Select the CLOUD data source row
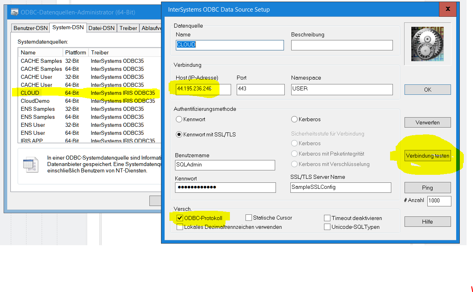Screen dimensions: 473x292 pyautogui.click(x=90, y=93)
